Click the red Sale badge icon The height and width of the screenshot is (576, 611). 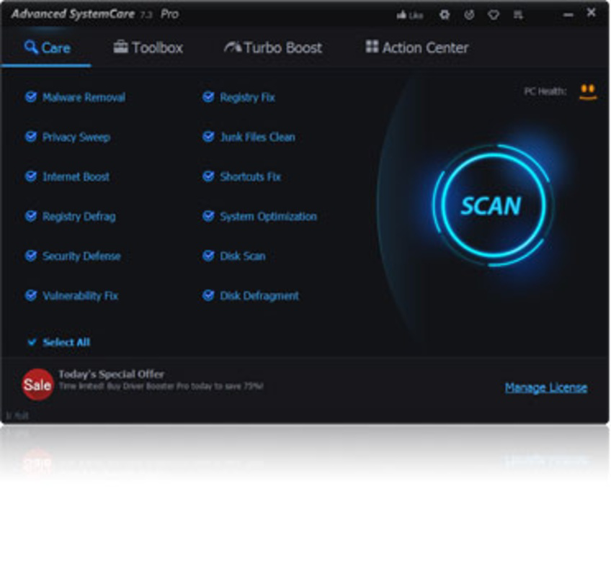[37, 384]
